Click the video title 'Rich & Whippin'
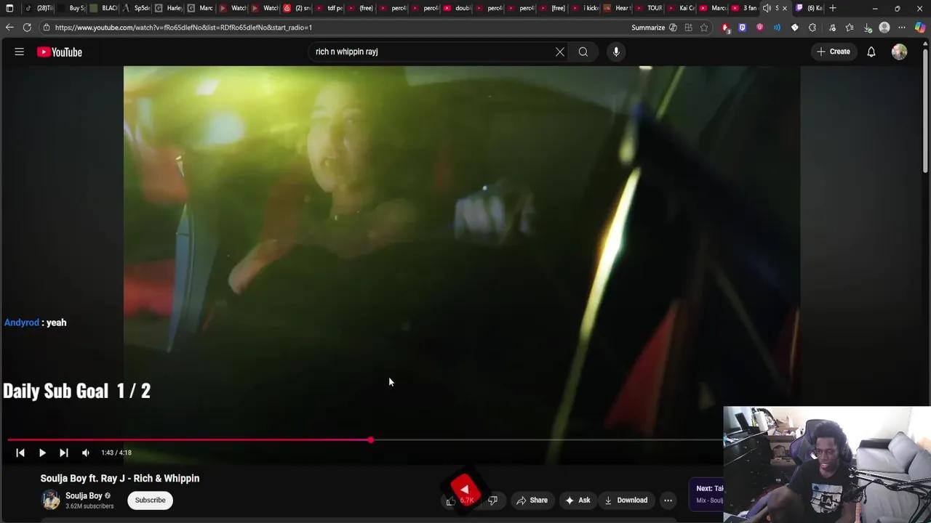The height and width of the screenshot is (523, 931). (x=120, y=478)
